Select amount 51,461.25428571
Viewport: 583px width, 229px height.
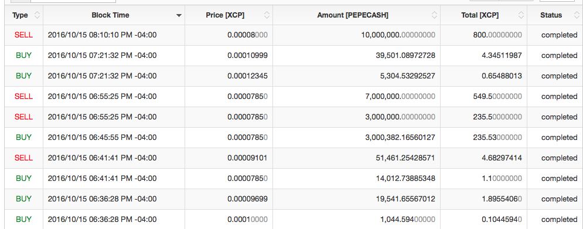pos(405,158)
